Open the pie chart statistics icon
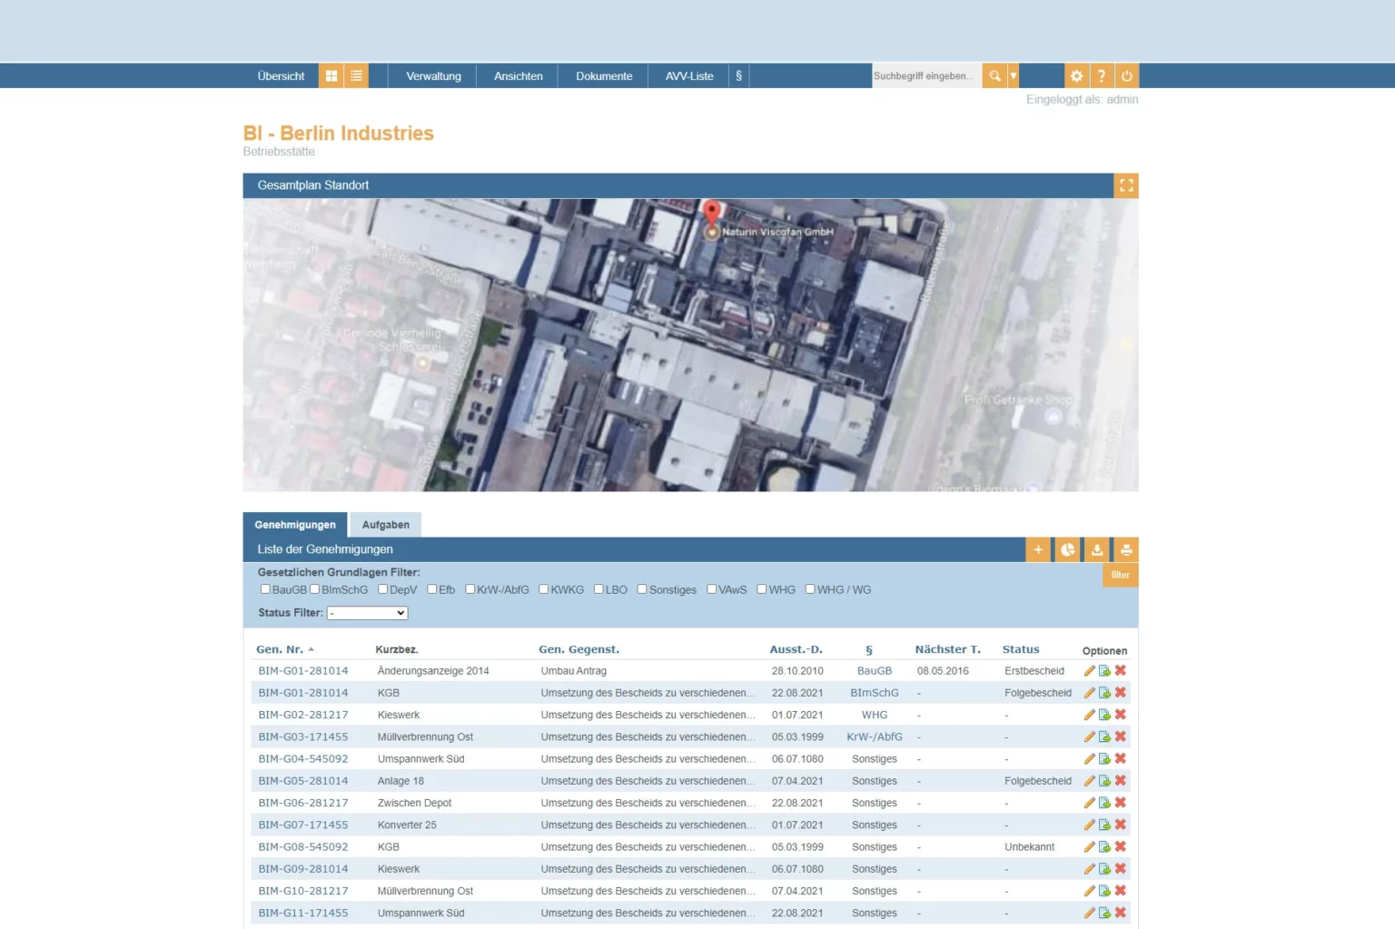Image resolution: width=1395 pixels, height=929 pixels. (x=1067, y=549)
